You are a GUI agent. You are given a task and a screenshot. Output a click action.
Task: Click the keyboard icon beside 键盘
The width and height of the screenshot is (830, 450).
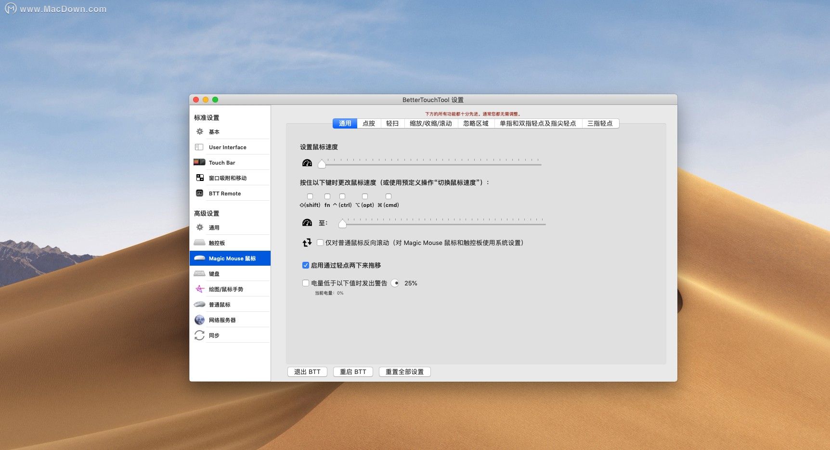tap(199, 274)
